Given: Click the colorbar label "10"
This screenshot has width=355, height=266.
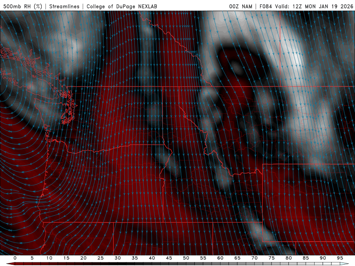Looking at the screenshot, I should pos(49,258).
